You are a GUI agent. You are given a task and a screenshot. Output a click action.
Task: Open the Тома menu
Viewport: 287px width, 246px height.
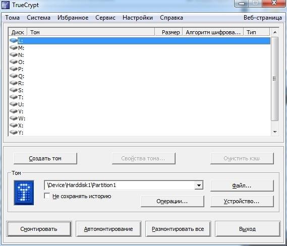pos(12,18)
